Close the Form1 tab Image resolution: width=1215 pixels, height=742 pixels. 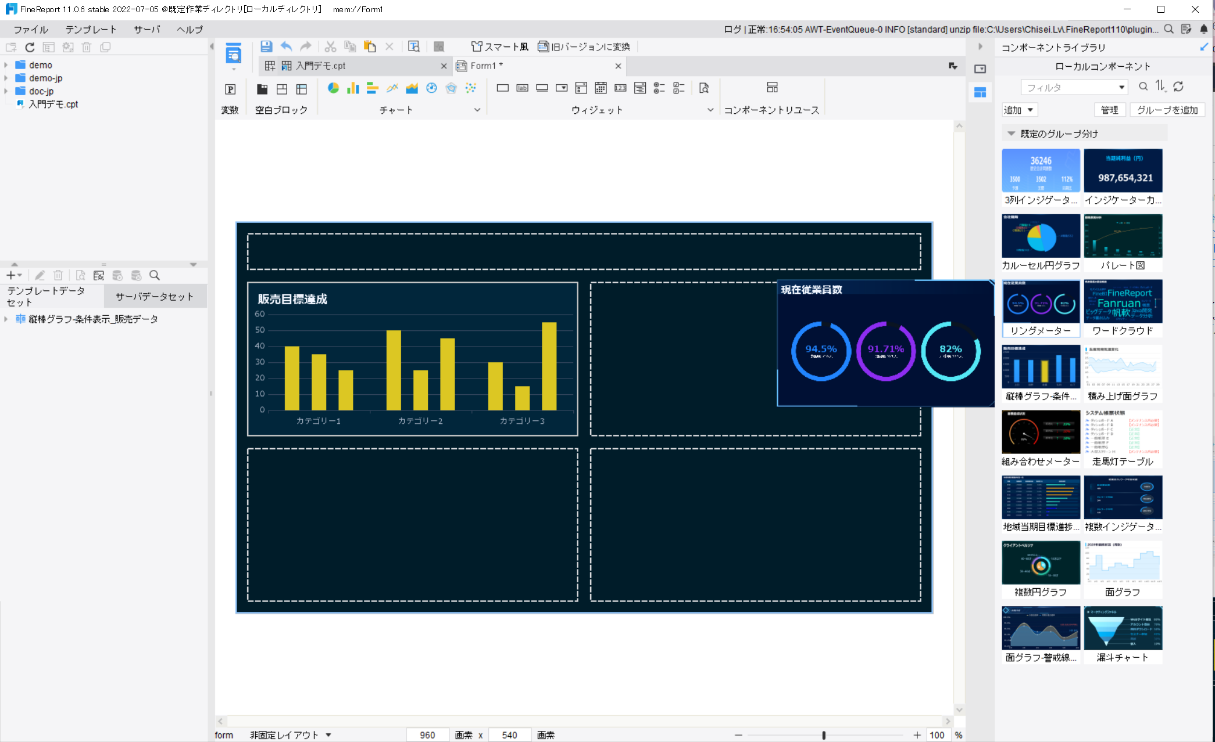point(618,66)
